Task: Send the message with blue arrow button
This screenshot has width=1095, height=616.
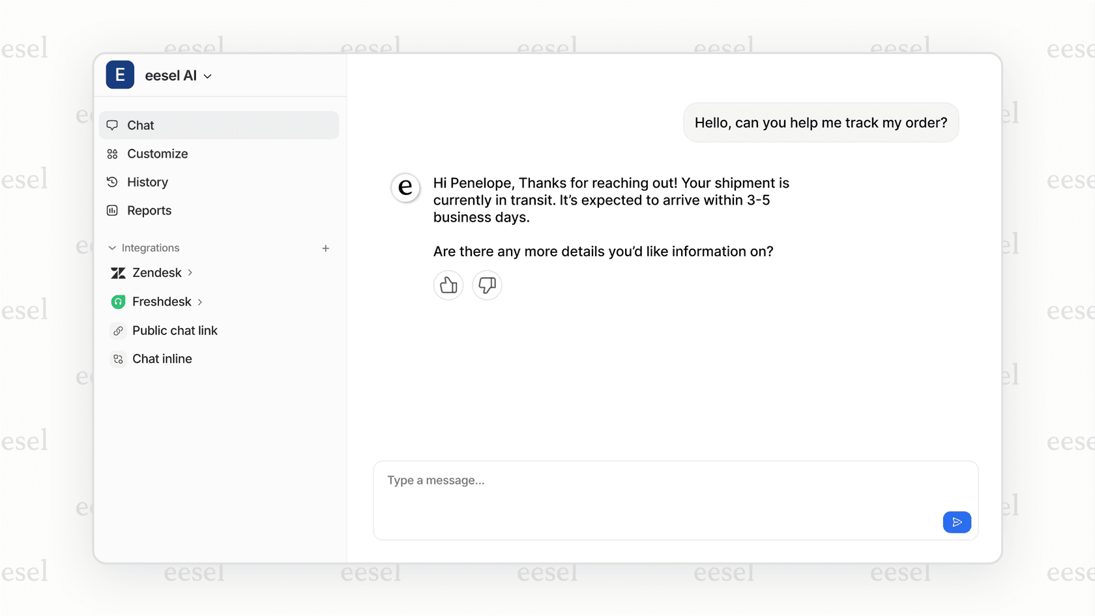Action: (957, 522)
